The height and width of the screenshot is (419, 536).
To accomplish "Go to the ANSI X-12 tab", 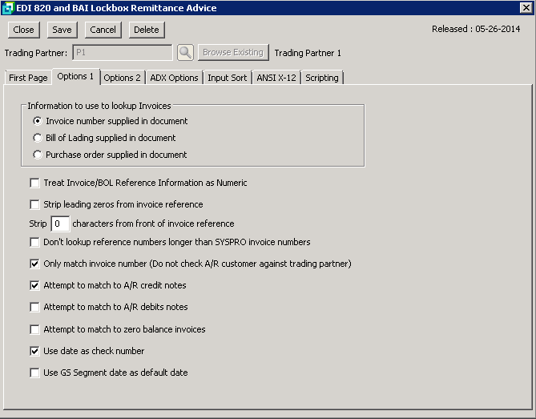I will (x=276, y=78).
